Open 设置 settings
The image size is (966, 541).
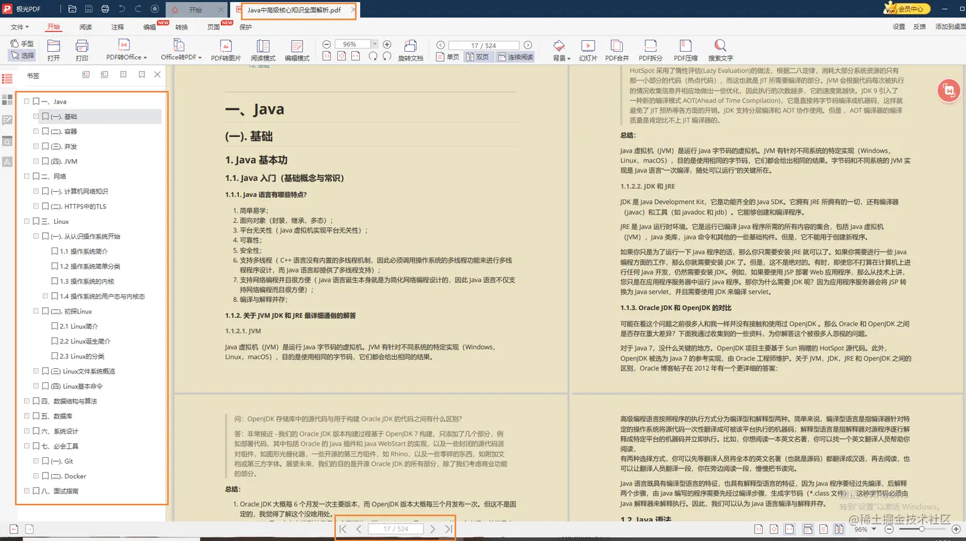899,26
